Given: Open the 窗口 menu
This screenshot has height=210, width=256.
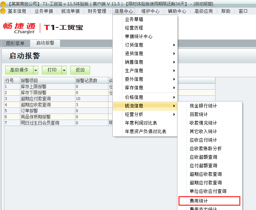Looking at the screenshot, I should coord(243,11).
